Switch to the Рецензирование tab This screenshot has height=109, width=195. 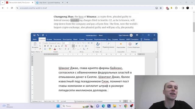(100, 39)
